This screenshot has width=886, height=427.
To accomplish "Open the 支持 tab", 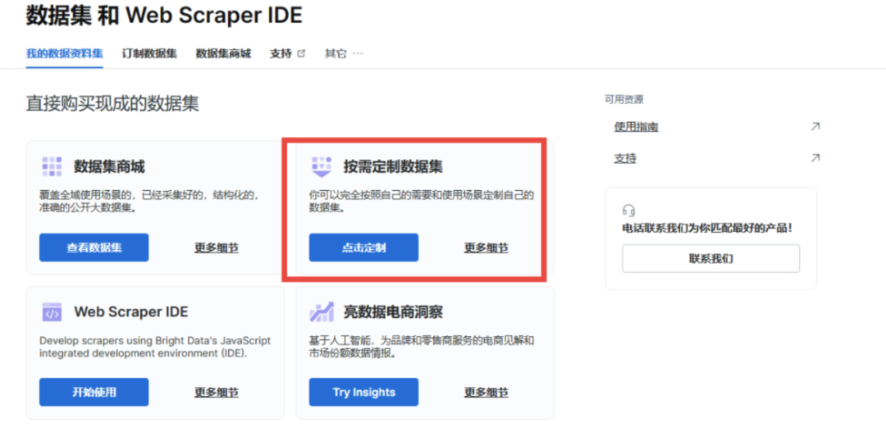I will point(281,53).
